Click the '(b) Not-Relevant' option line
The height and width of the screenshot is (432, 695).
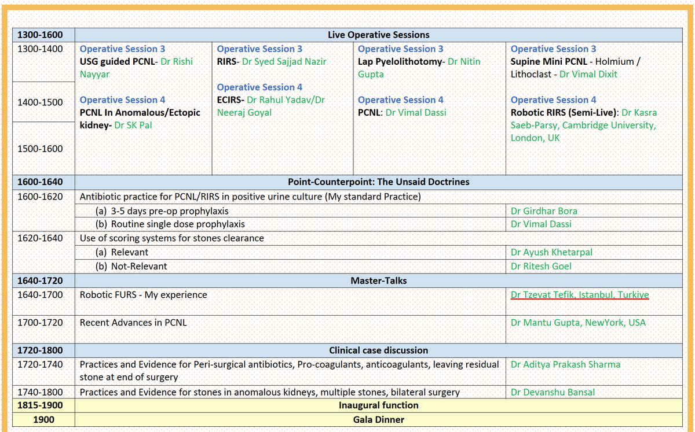click(131, 266)
